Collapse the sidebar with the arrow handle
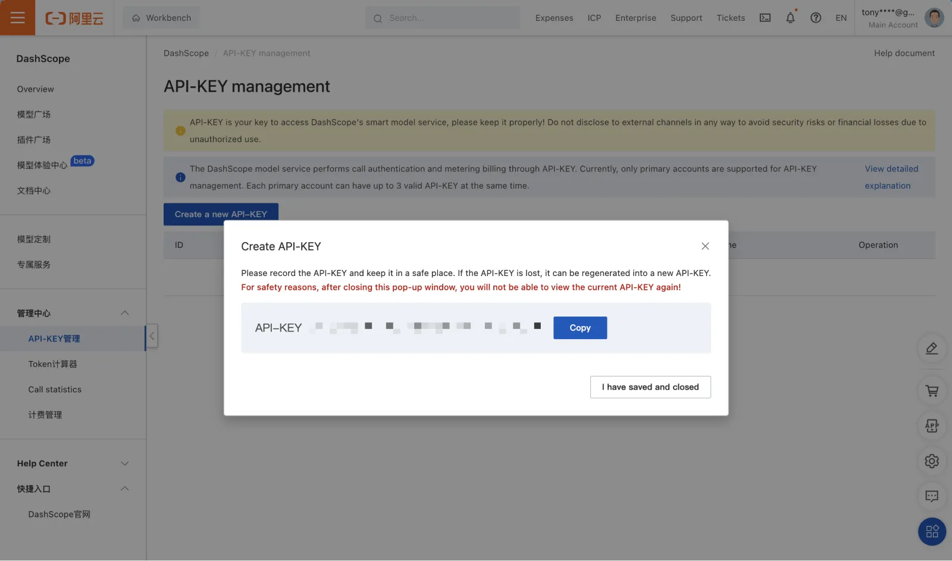The width and height of the screenshot is (952, 561). click(x=152, y=336)
